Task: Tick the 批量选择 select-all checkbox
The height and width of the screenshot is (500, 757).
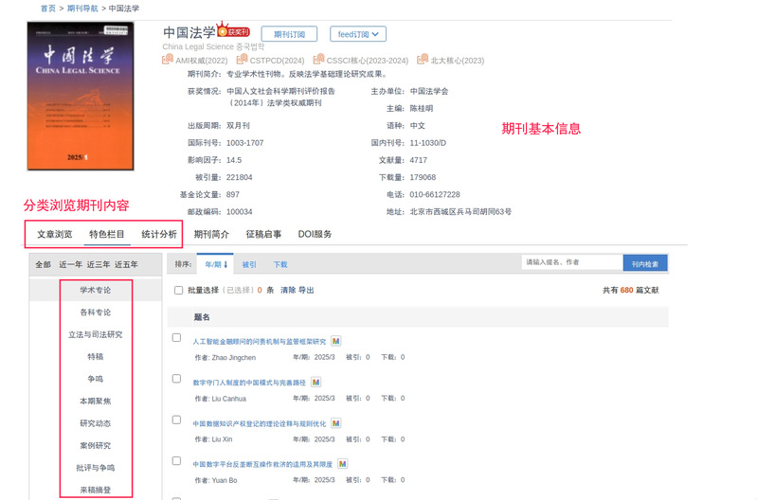Action: (x=179, y=291)
